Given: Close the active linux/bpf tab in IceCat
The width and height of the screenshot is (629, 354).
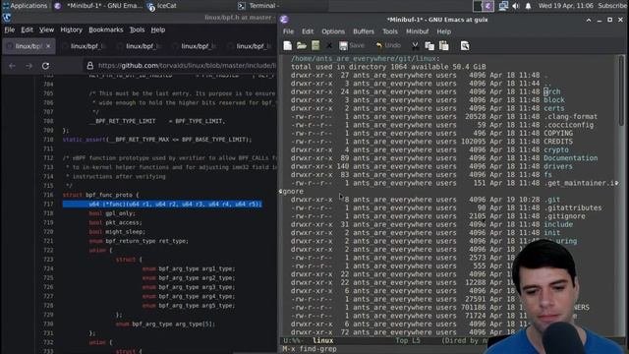Looking at the screenshot, I should 48,46.
